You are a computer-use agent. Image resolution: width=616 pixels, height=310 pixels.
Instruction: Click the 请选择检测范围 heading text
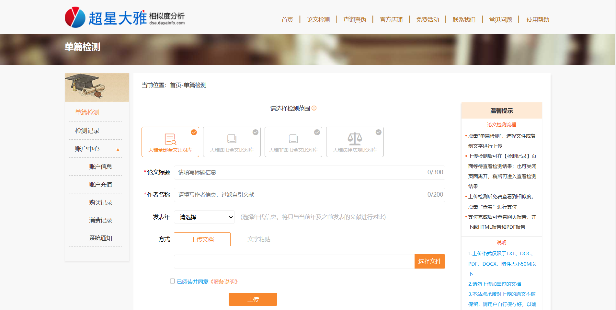tap(290, 109)
